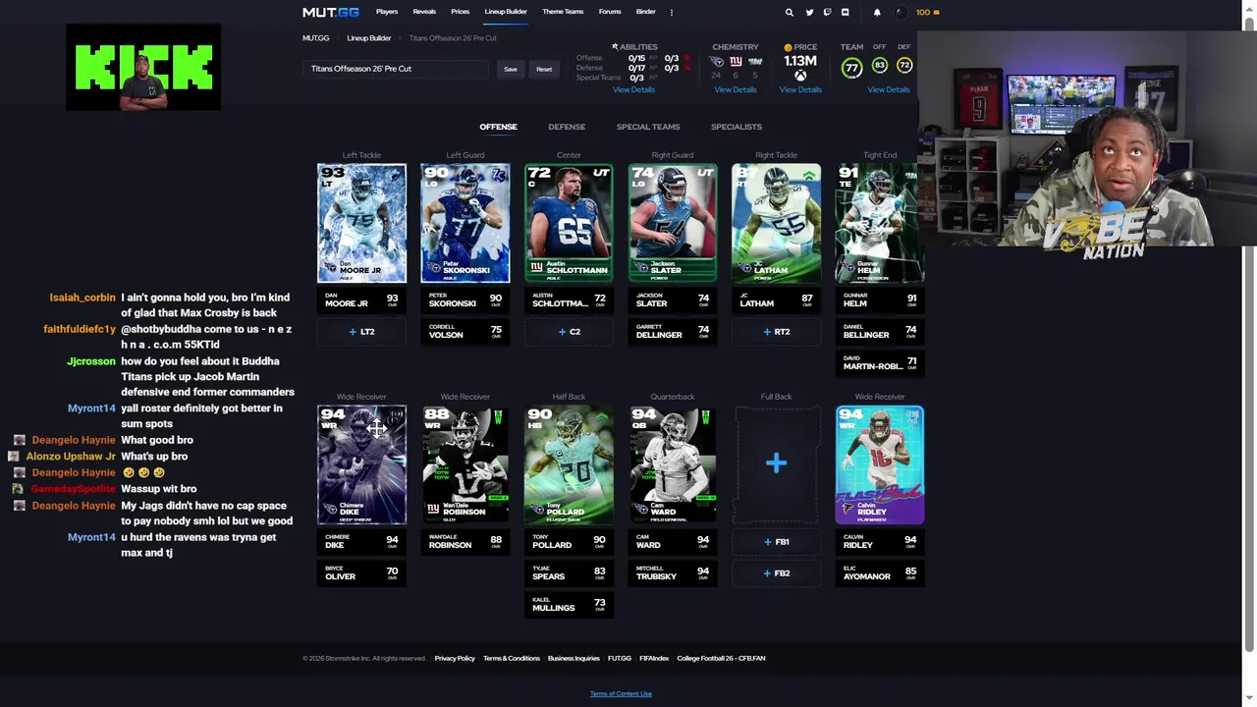Open the Reveals menu
The width and height of the screenshot is (1257, 707).
click(x=424, y=12)
